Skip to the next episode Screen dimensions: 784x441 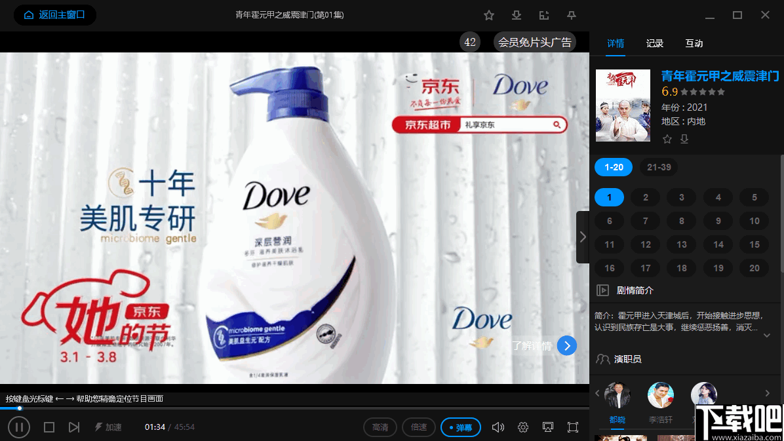tap(74, 427)
